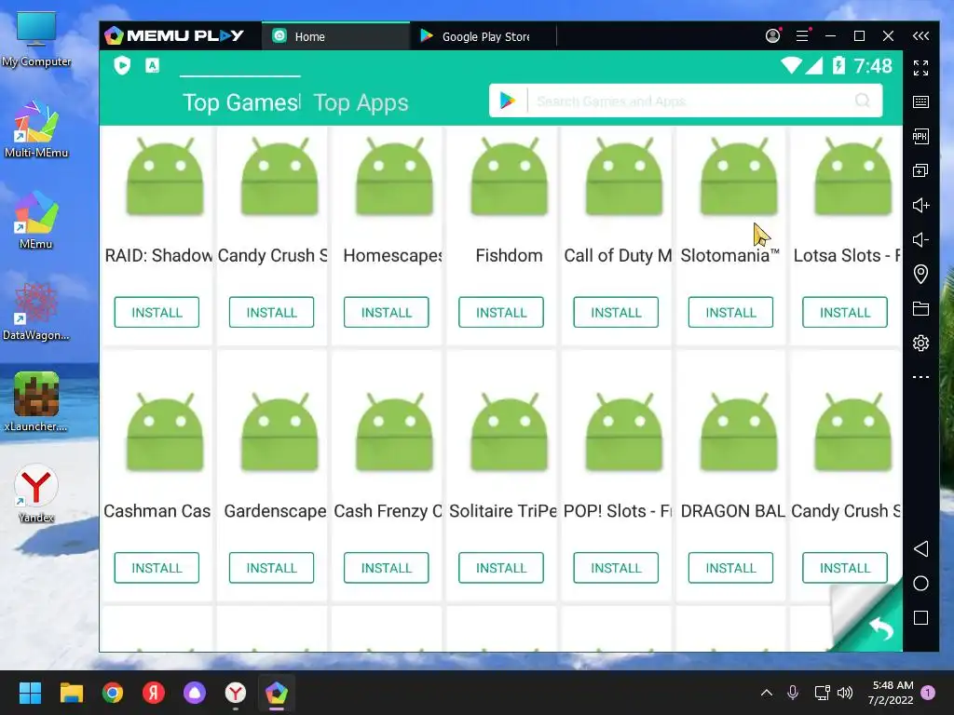Install Solitaire TriPeaks
Image resolution: width=954 pixels, height=715 pixels.
501,568
